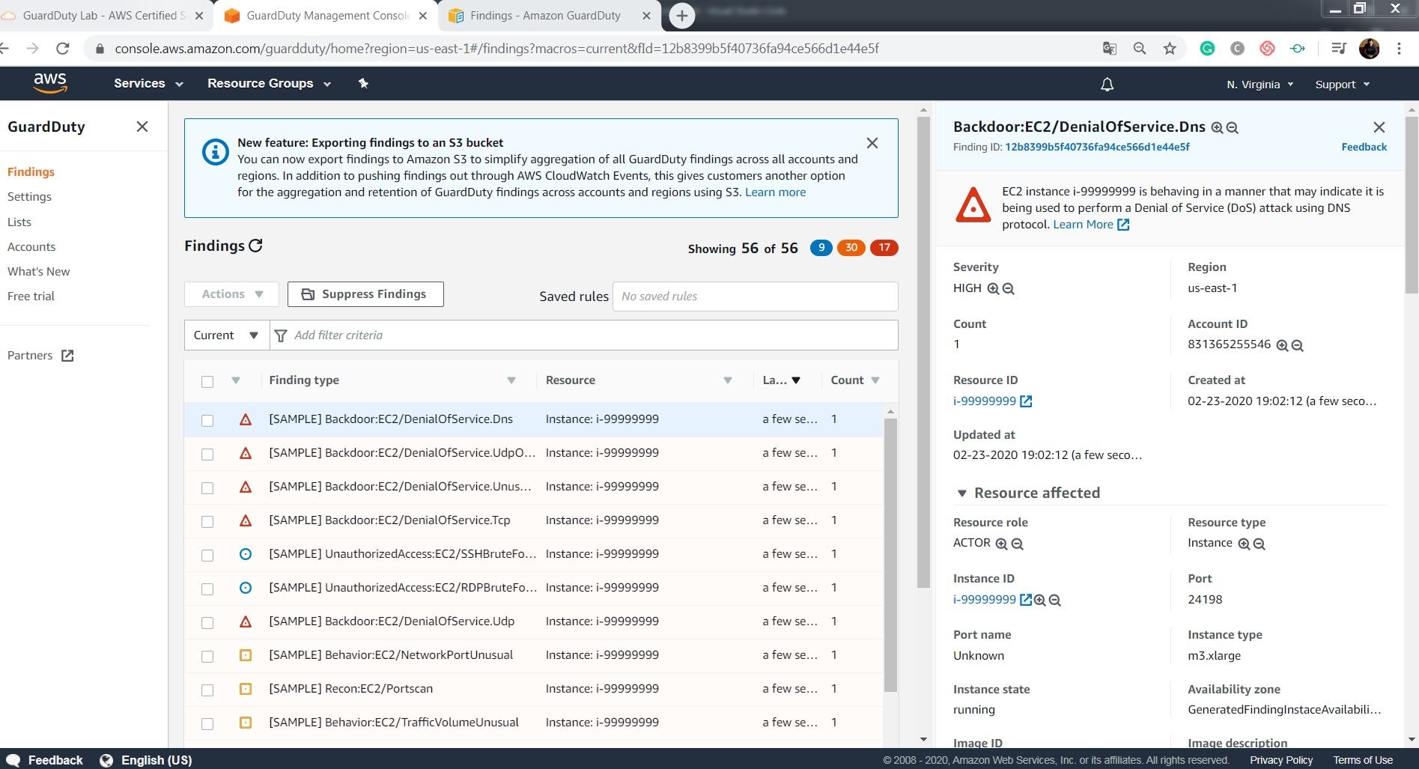Screen dimensions: 1419x769
Task: Click Feedback link in details panel
Action: tap(1364, 147)
